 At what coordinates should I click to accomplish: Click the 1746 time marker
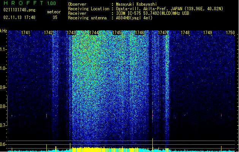click(139, 33)
